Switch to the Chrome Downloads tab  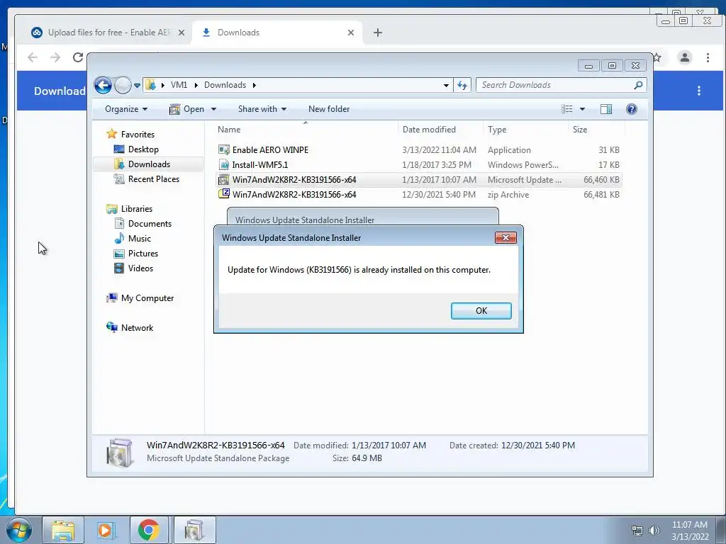[277, 33]
